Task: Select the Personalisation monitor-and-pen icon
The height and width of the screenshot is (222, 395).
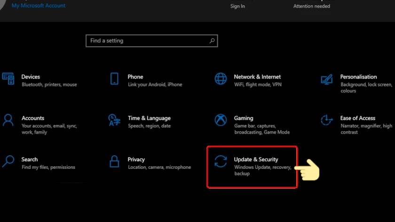Action: (327, 79)
